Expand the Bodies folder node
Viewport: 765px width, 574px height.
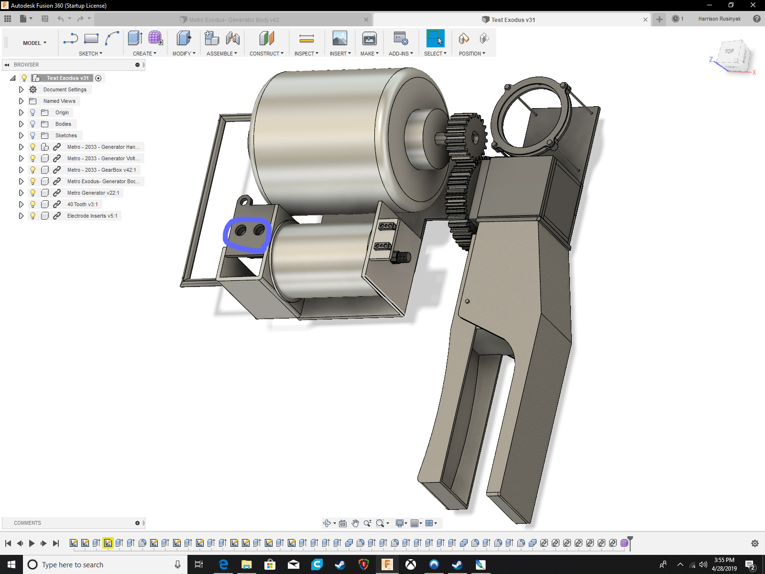tap(21, 124)
